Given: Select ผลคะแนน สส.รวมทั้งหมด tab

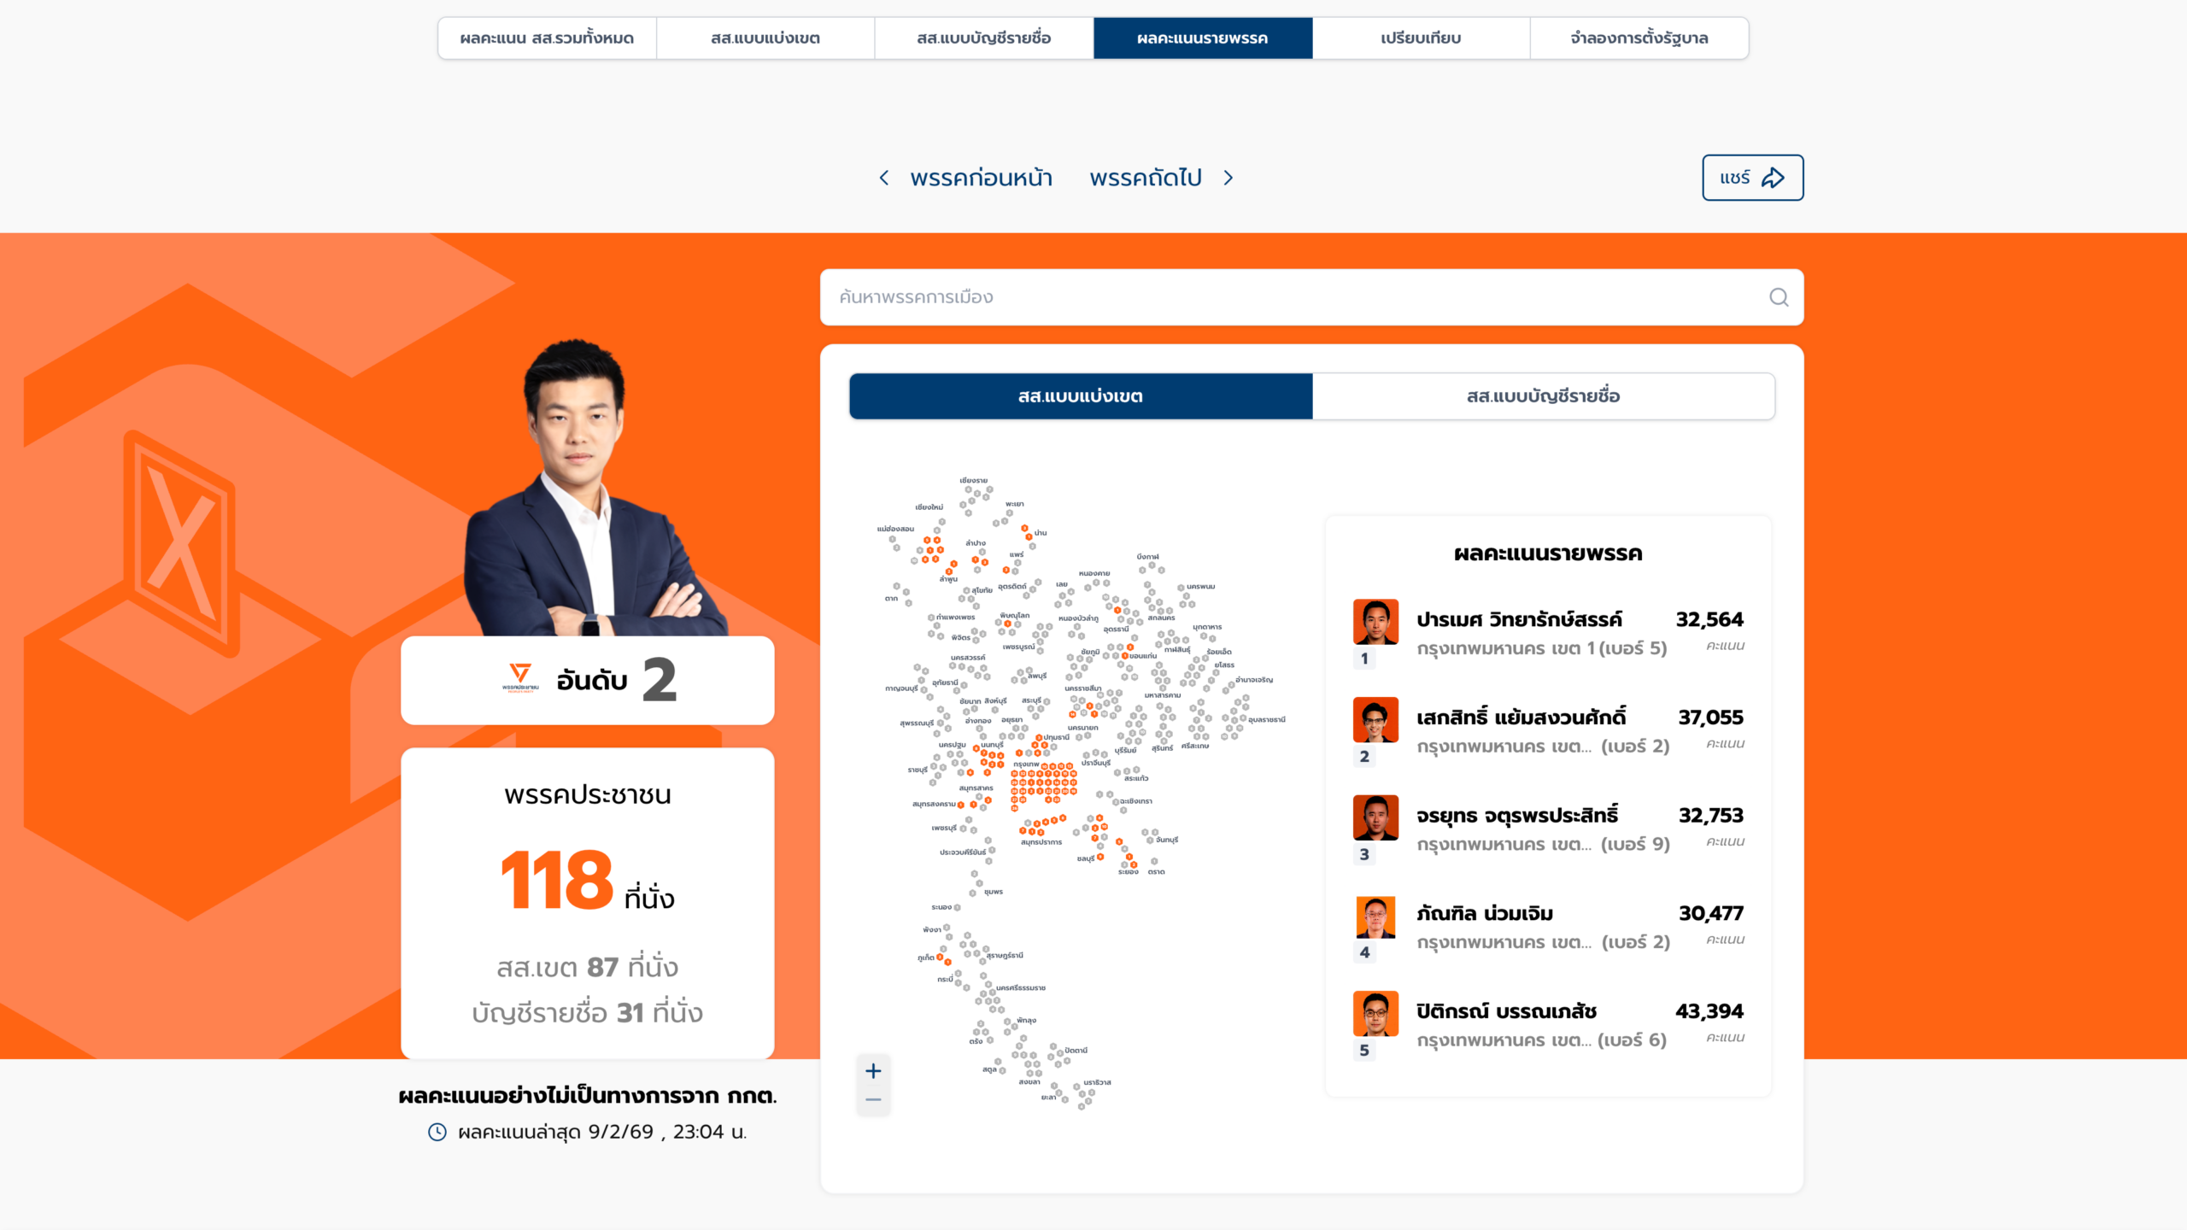Looking at the screenshot, I should [547, 38].
